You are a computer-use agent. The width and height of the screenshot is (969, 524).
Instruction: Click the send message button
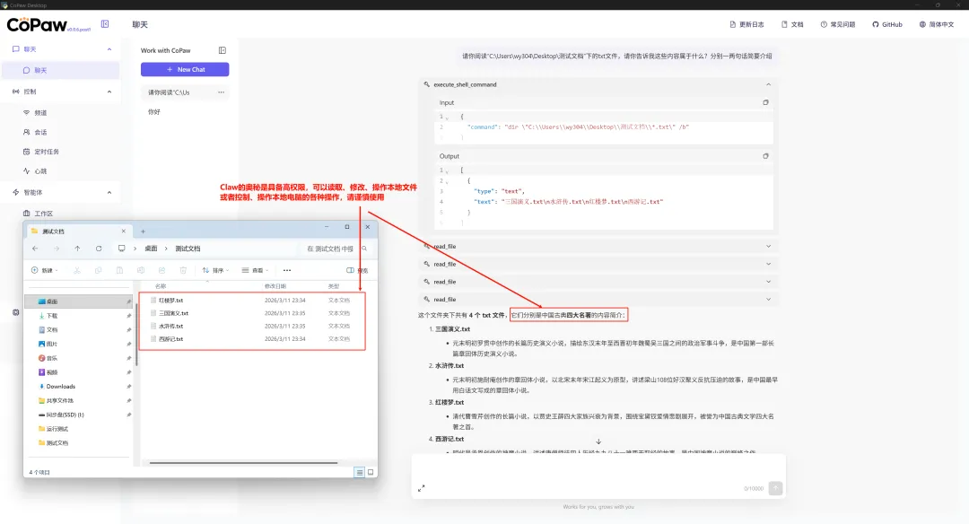[x=775, y=488]
